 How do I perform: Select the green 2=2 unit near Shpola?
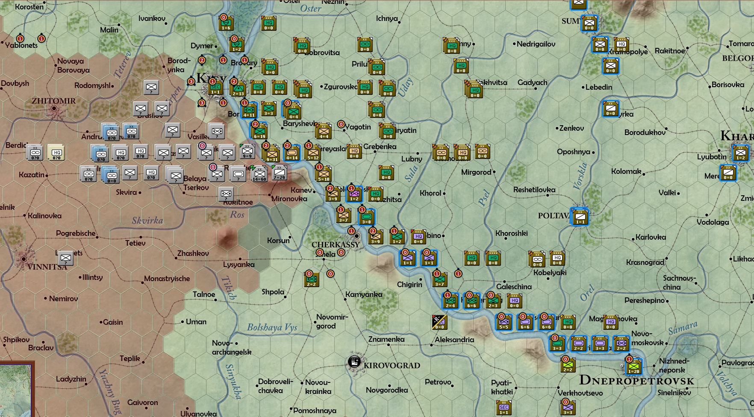tap(312, 279)
